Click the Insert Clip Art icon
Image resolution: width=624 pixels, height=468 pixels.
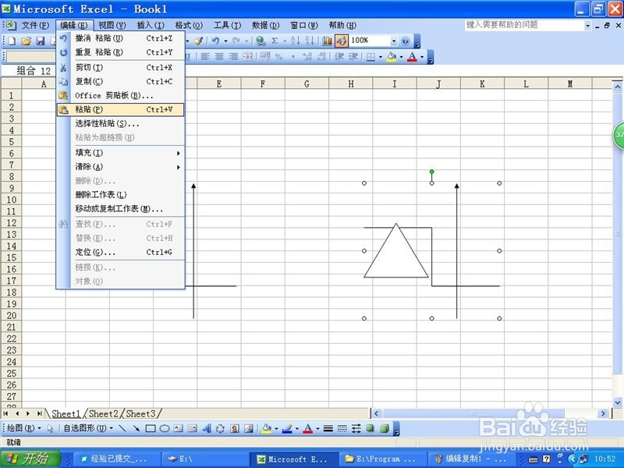pyautogui.click(x=235, y=428)
